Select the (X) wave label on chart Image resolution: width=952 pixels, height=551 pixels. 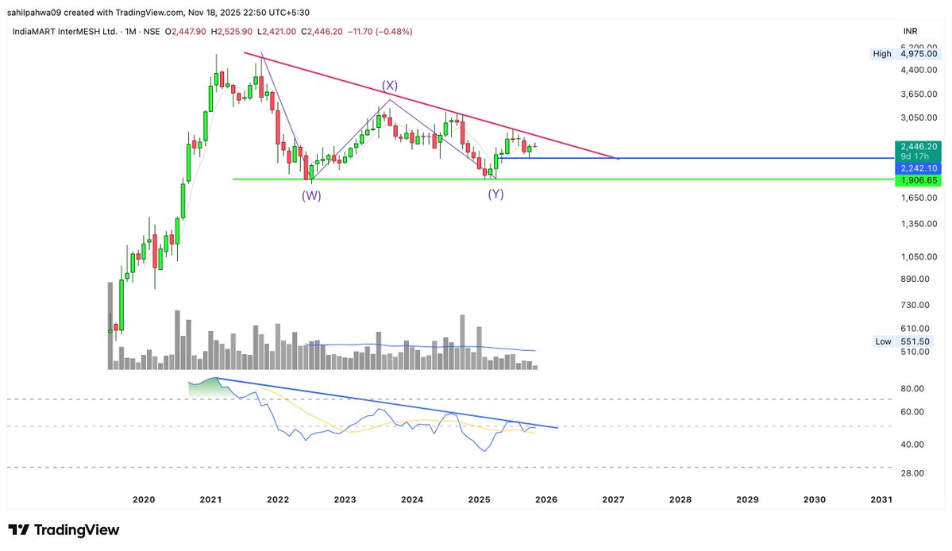[390, 84]
